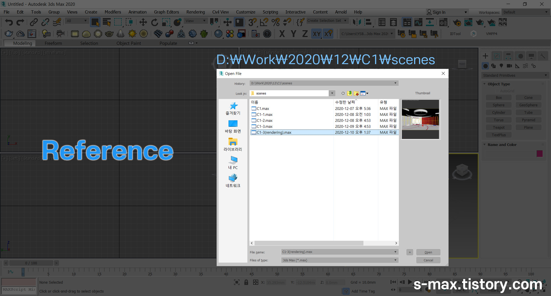Click the scene thumbnail preview
The height and width of the screenshot is (296, 551).
click(x=420, y=119)
